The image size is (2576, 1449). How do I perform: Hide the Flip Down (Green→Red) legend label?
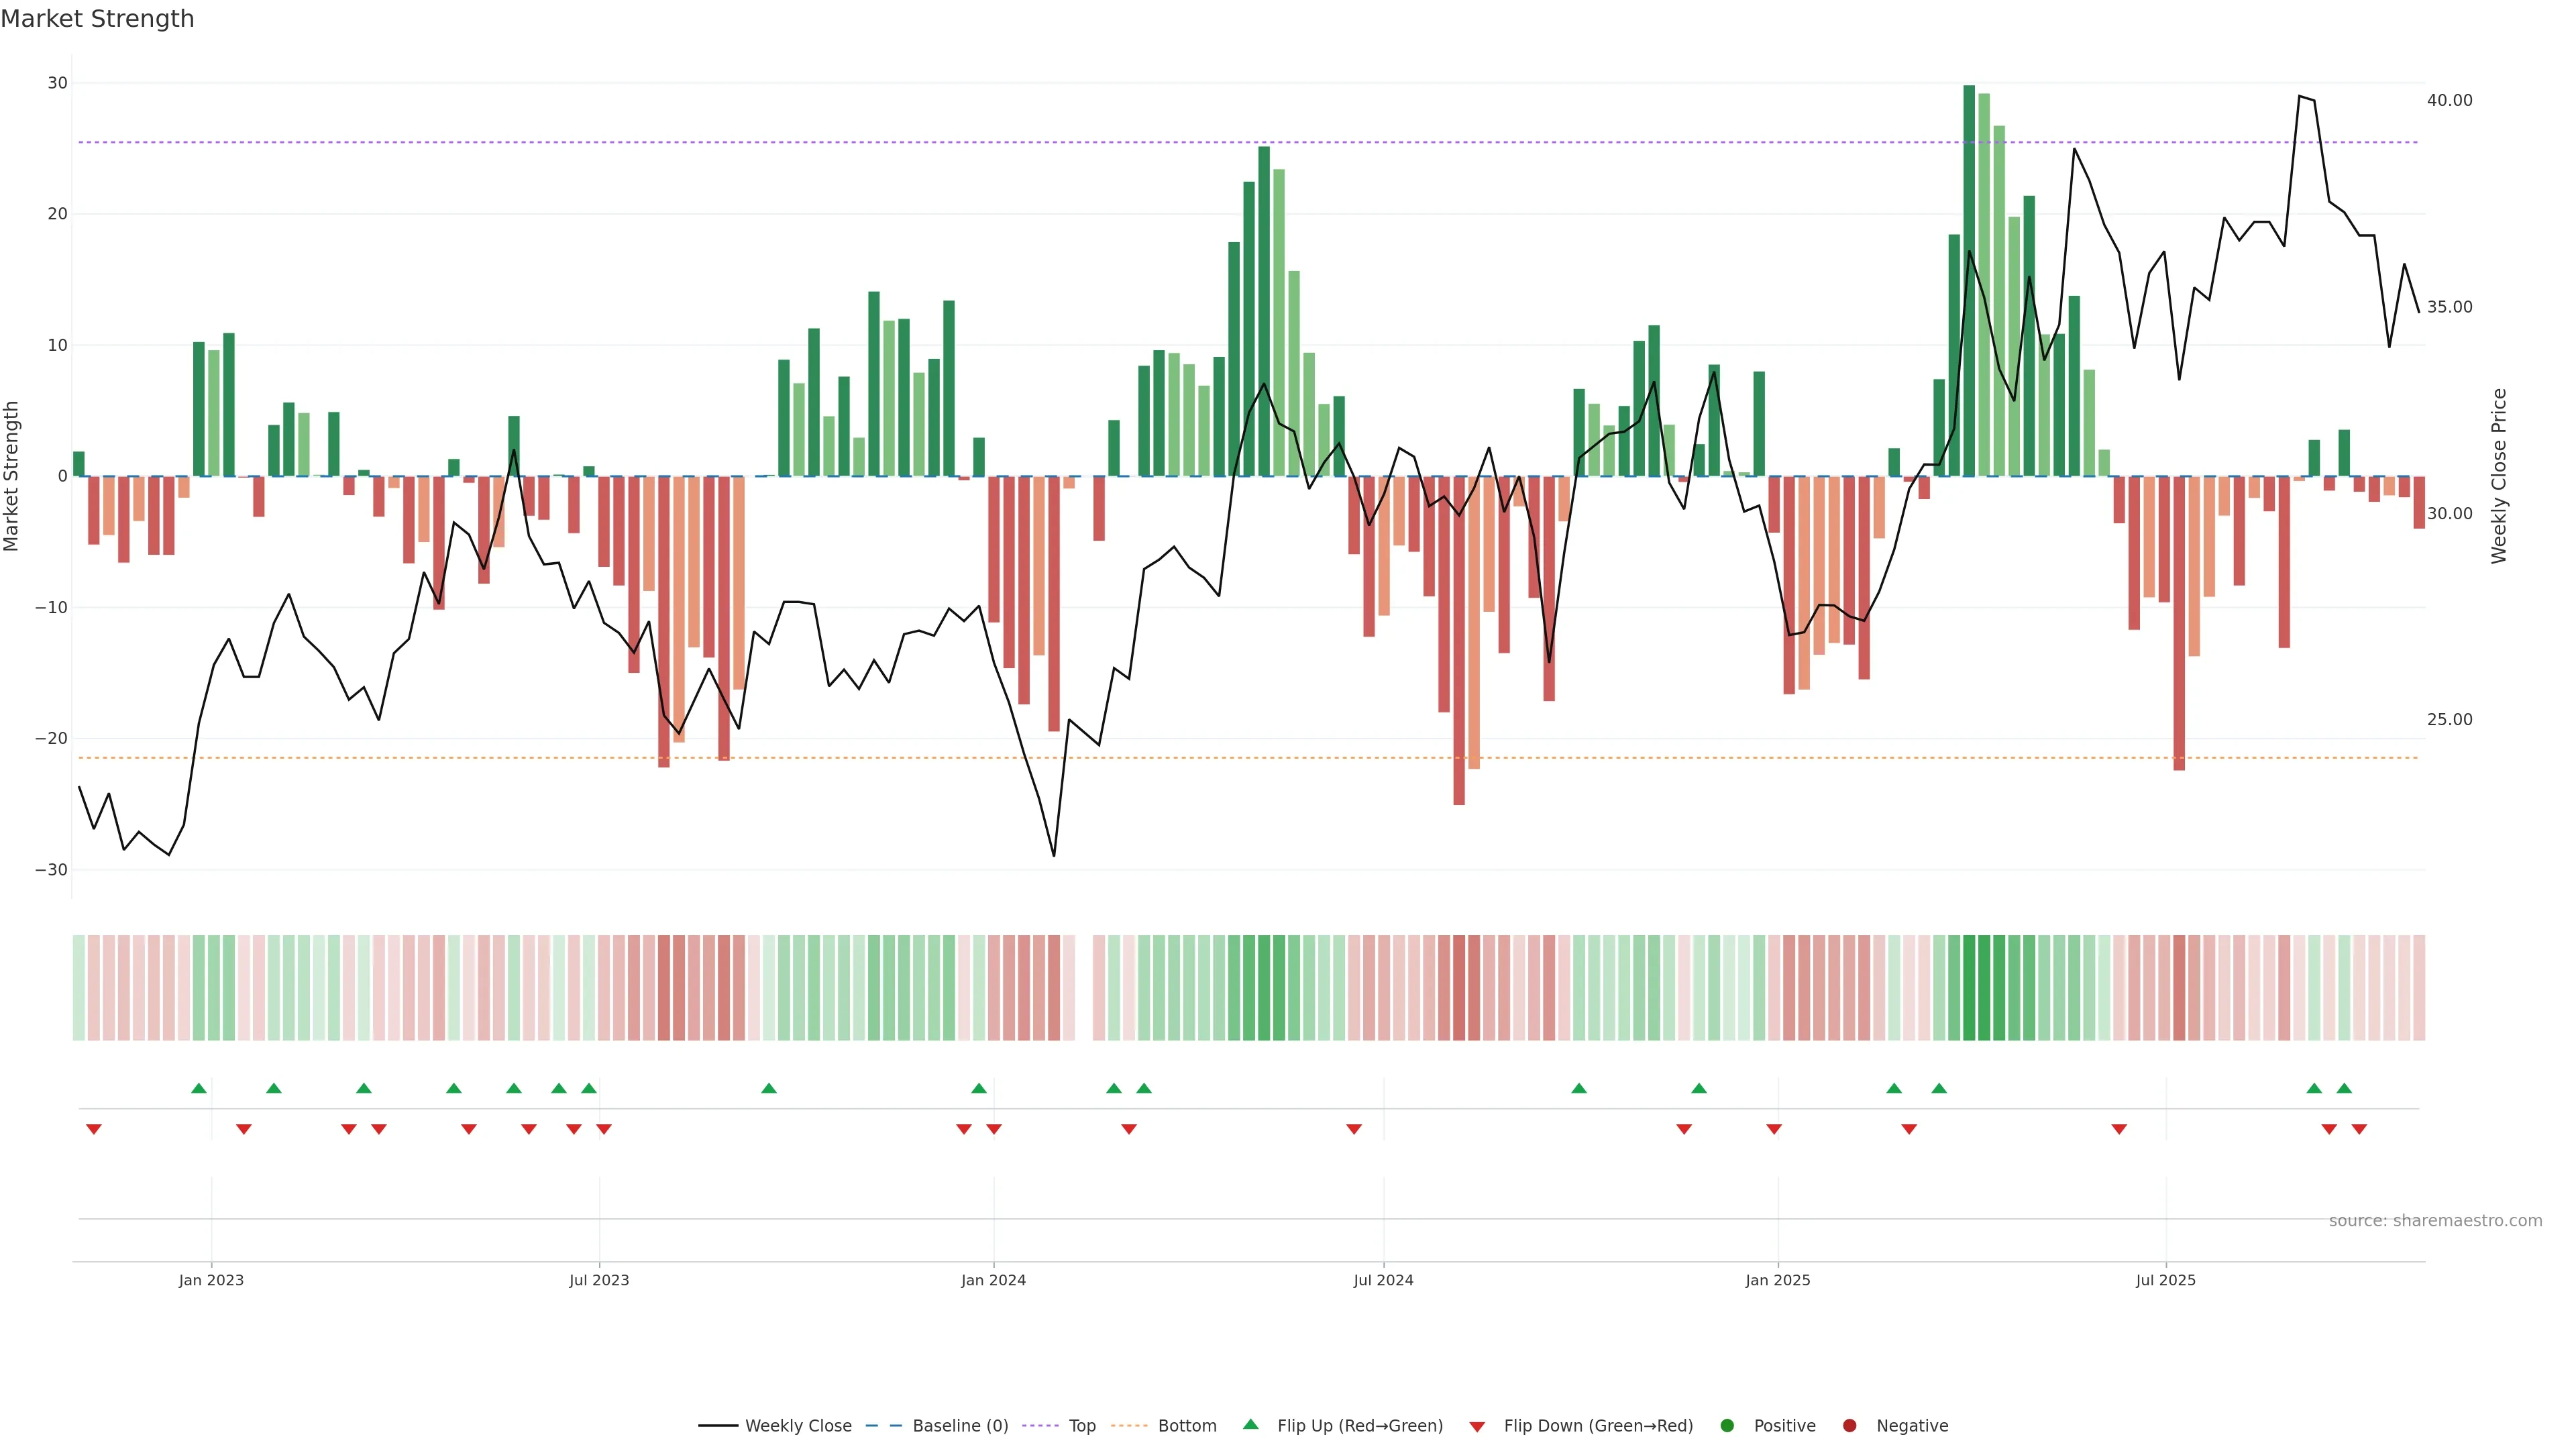coord(1598,1425)
